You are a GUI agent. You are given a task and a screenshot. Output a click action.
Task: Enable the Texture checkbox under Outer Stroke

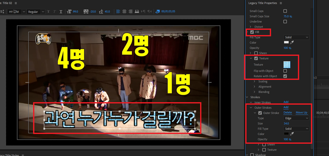[x=264, y=150]
